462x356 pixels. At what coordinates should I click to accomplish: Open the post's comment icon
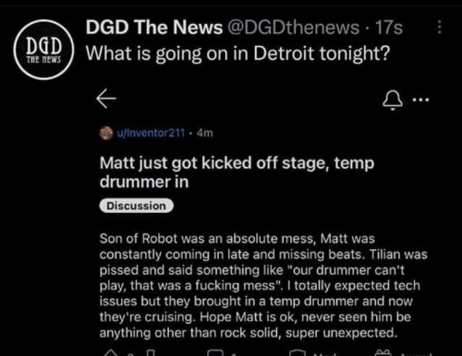click(216, 353)
